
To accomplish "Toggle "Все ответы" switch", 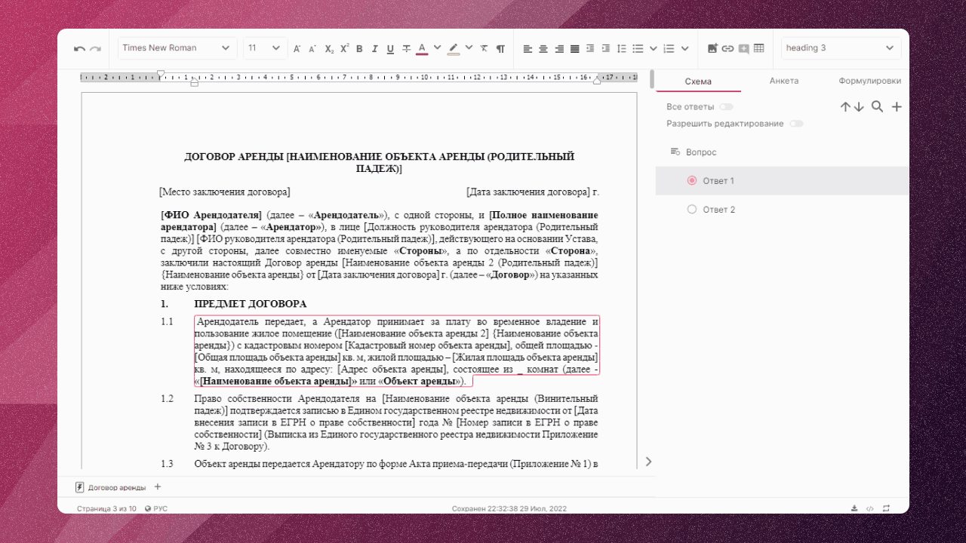I will (x=726, y=107).
